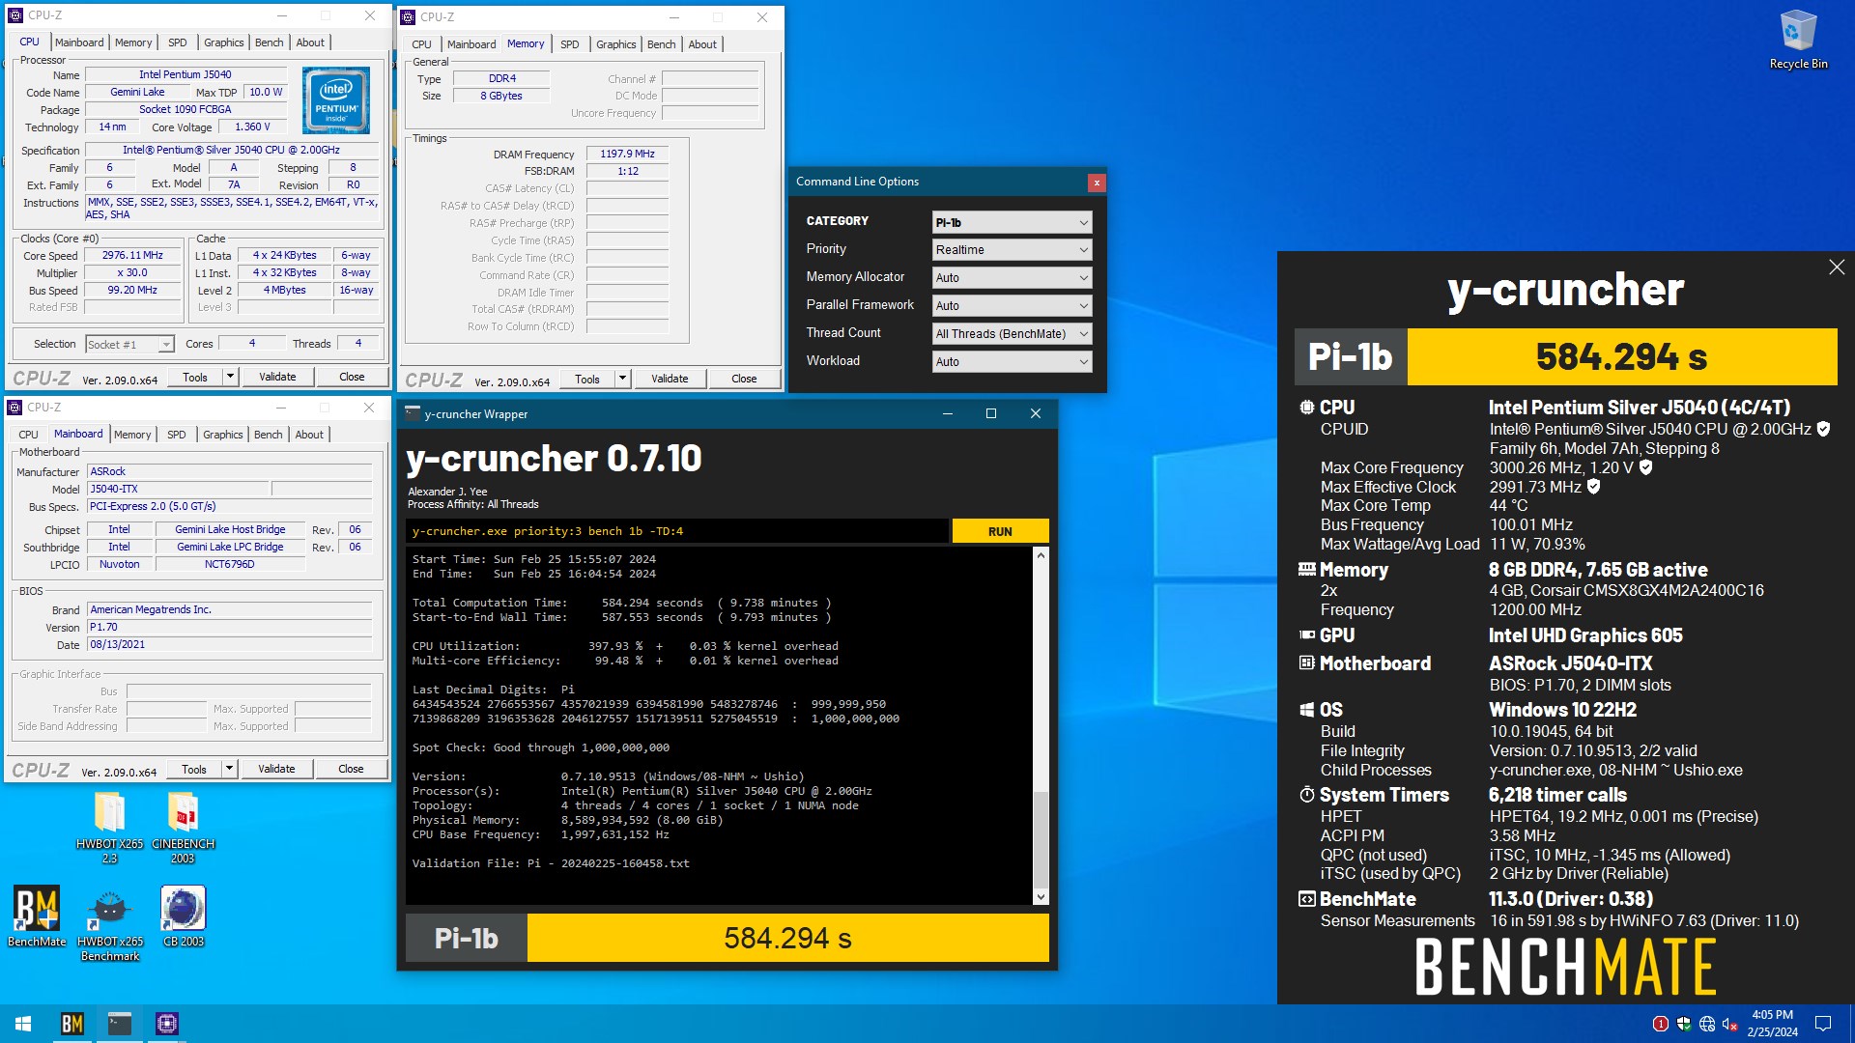The image size is (1855, 1043).
Task: Launch the BenchMate desktop shortcut
Action: [37, 916]
